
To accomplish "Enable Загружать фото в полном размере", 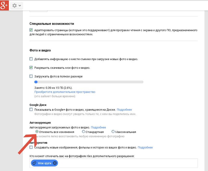I will pyautogui.click(x=31, y=77).
